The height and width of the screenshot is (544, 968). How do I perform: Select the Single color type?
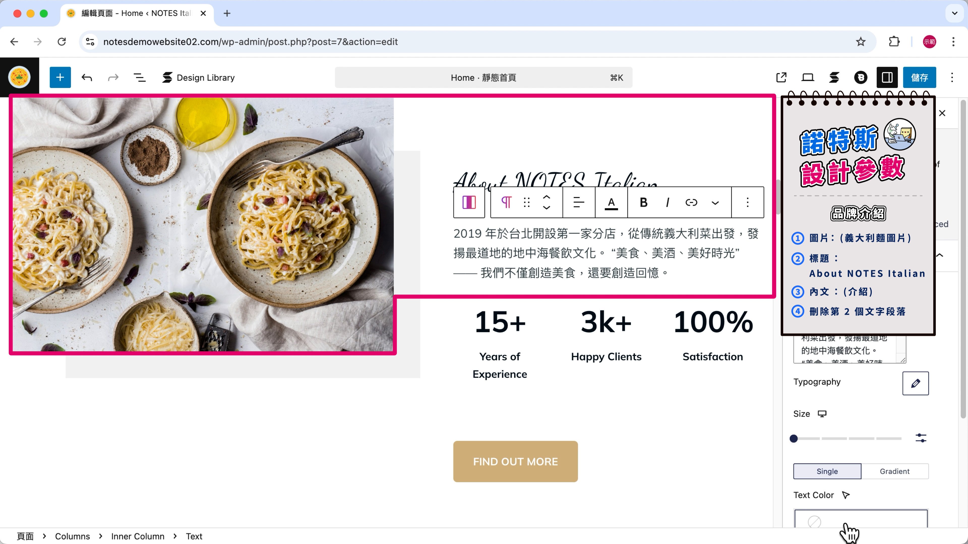click(x=827, y=471)
